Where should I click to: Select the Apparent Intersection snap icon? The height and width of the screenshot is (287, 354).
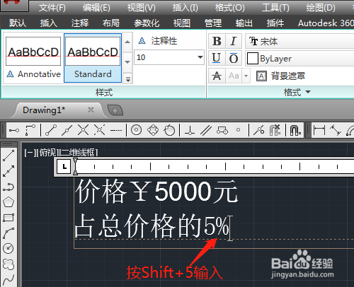99,130
